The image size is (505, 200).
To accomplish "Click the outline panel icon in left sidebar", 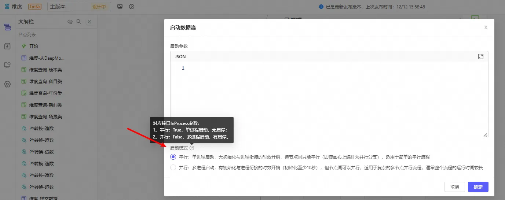I will 7,27.
